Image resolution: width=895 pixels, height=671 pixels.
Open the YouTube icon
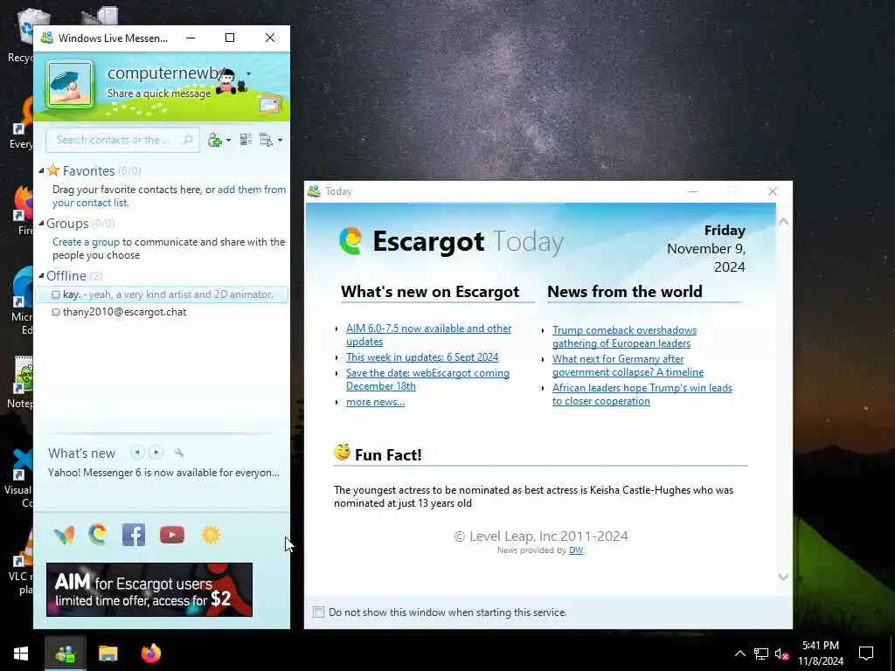tap(172, 535)
